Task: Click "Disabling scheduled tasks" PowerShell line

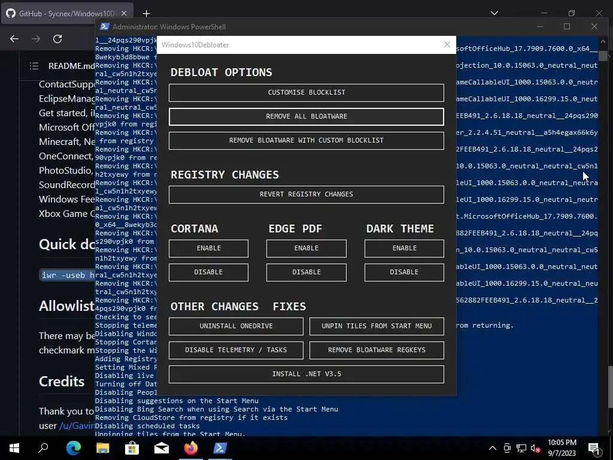Action: click(x=147, y=426)
